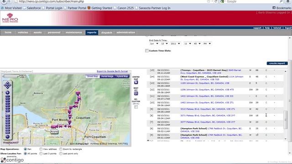
Task: Click the report table scroll up arrow
Action: pos(286,72)
